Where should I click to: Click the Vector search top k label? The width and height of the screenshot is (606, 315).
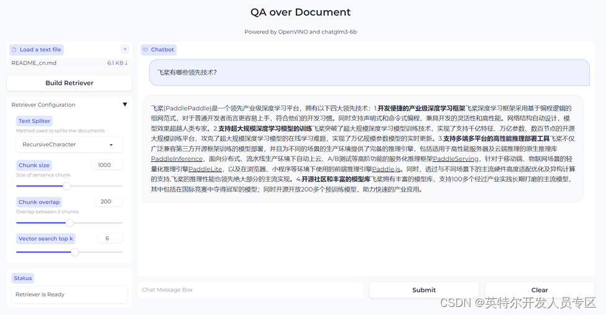(x=45, y=239)
